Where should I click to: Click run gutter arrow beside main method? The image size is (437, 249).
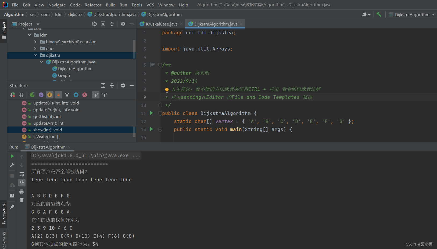(152, 129)
